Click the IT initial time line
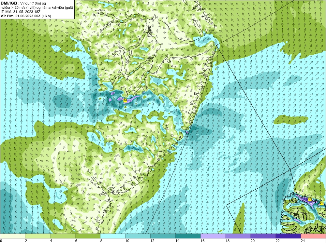 pyautogui.click(x=20, y=12)
